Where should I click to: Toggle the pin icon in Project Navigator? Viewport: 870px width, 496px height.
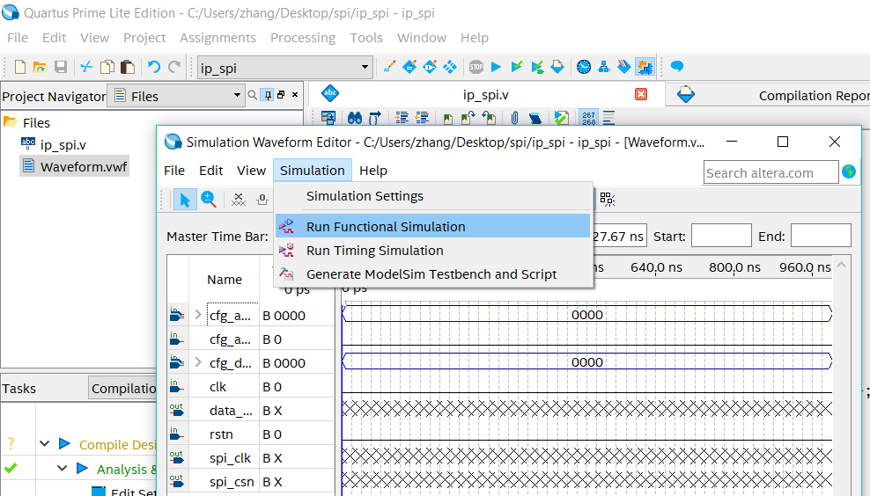tap(268, 95)
